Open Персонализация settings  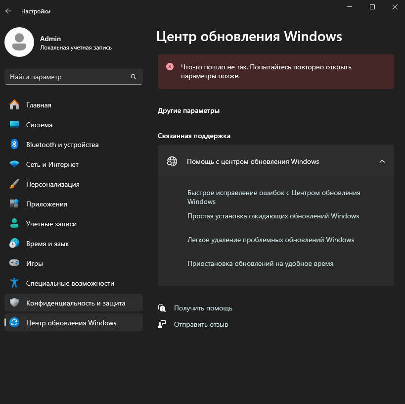[x=74, y=184]
